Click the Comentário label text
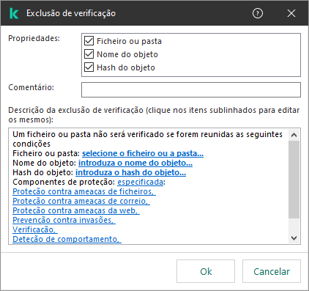Image resolution: width=309 pixels, height=291 pixels. point(31,87)
